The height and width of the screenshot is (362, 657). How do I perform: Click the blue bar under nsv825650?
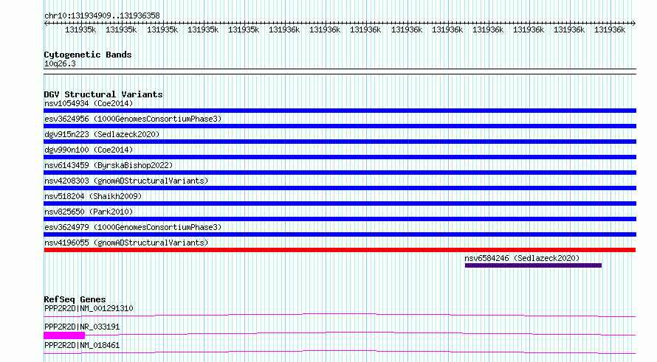click(340, 219)
